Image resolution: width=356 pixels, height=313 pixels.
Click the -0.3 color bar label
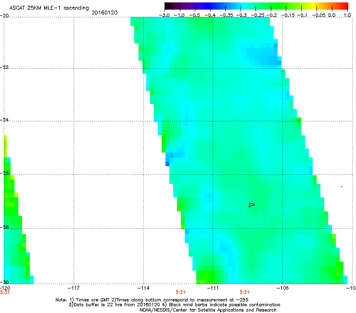242,15
